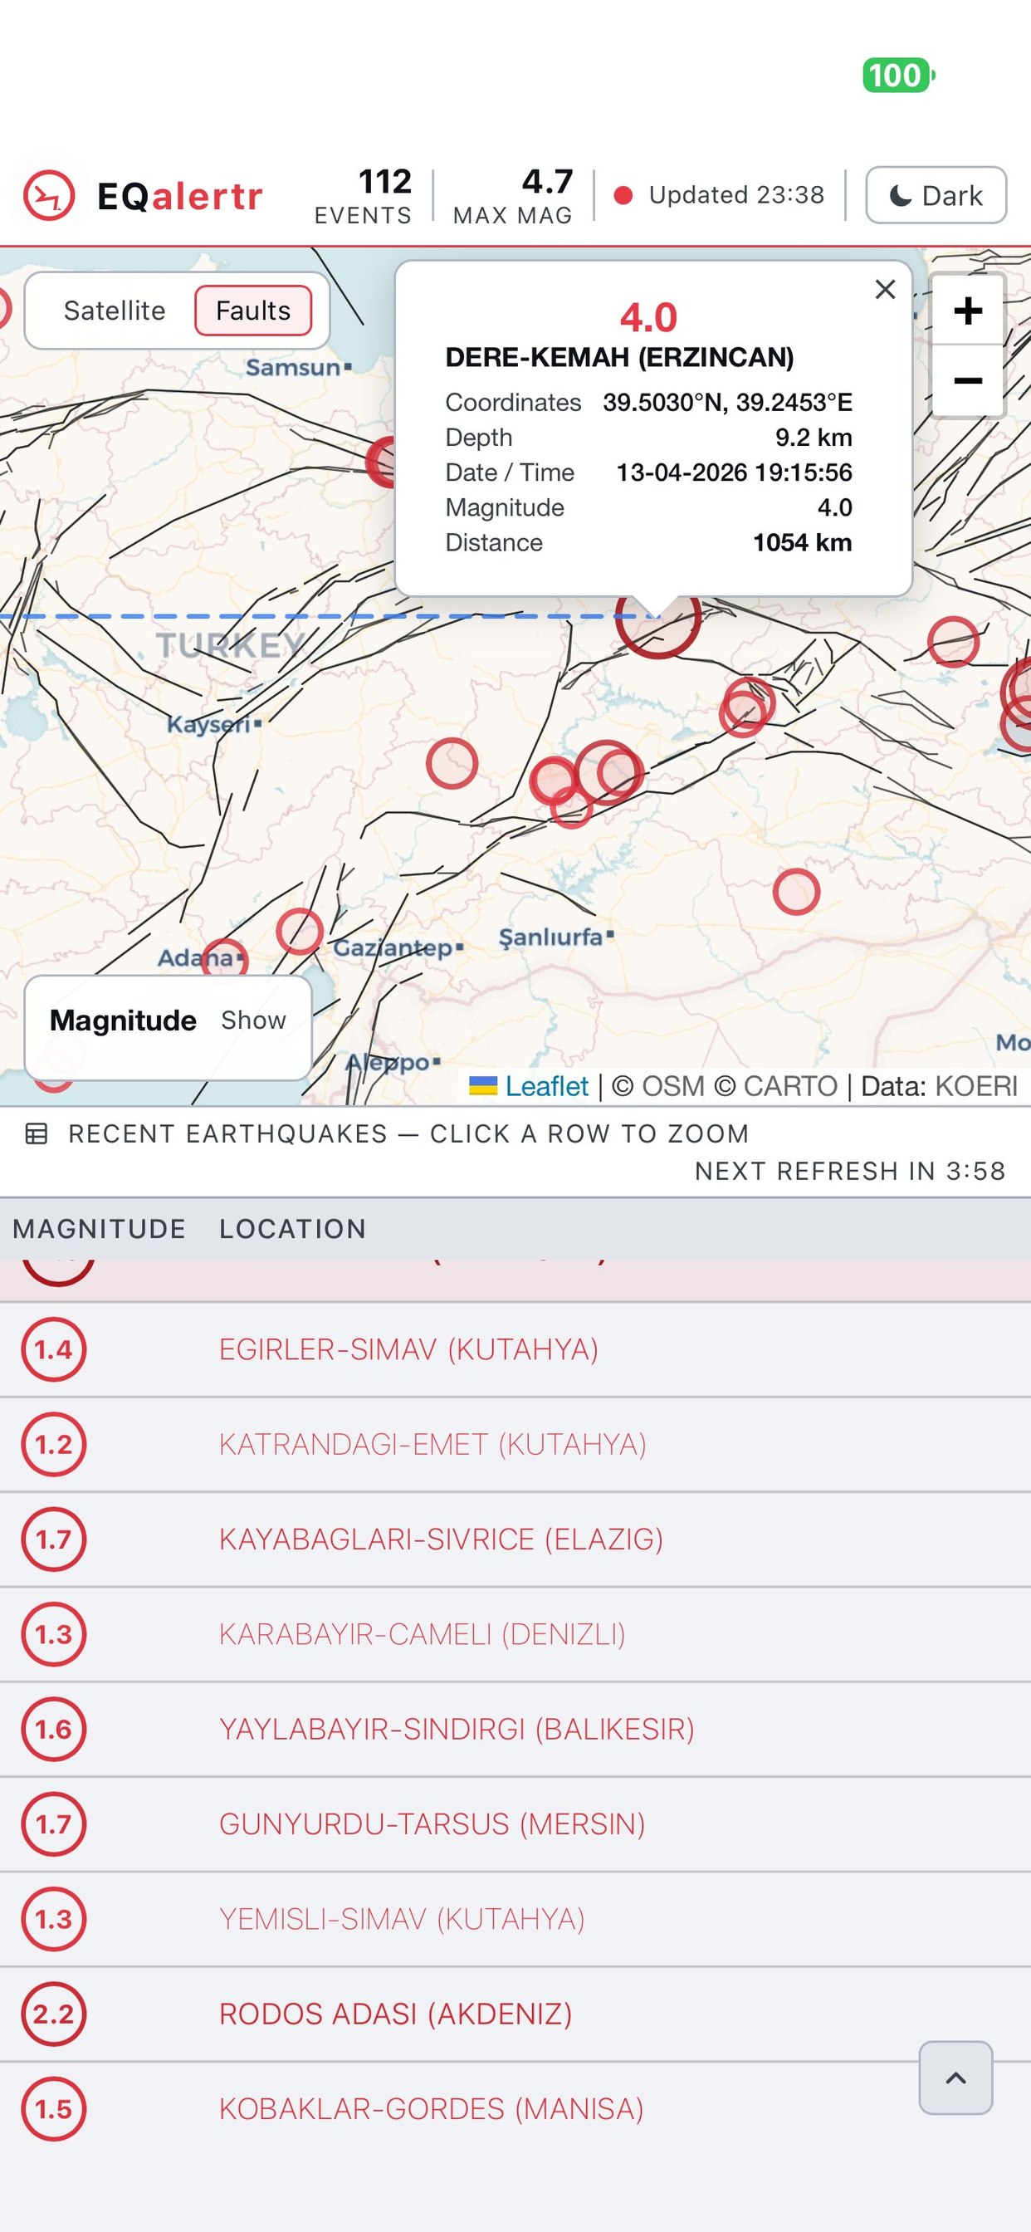Click the DERE-KEMAH (ERZINCAN) popup title
This screenshot has height=2232, width=1031.
619,357
